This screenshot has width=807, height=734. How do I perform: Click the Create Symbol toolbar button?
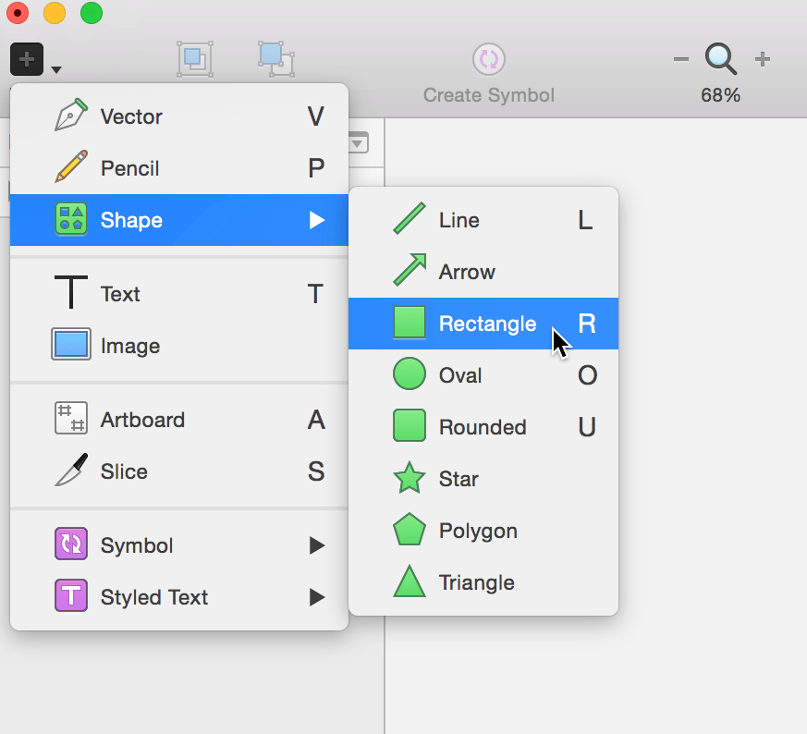[488, 74]
